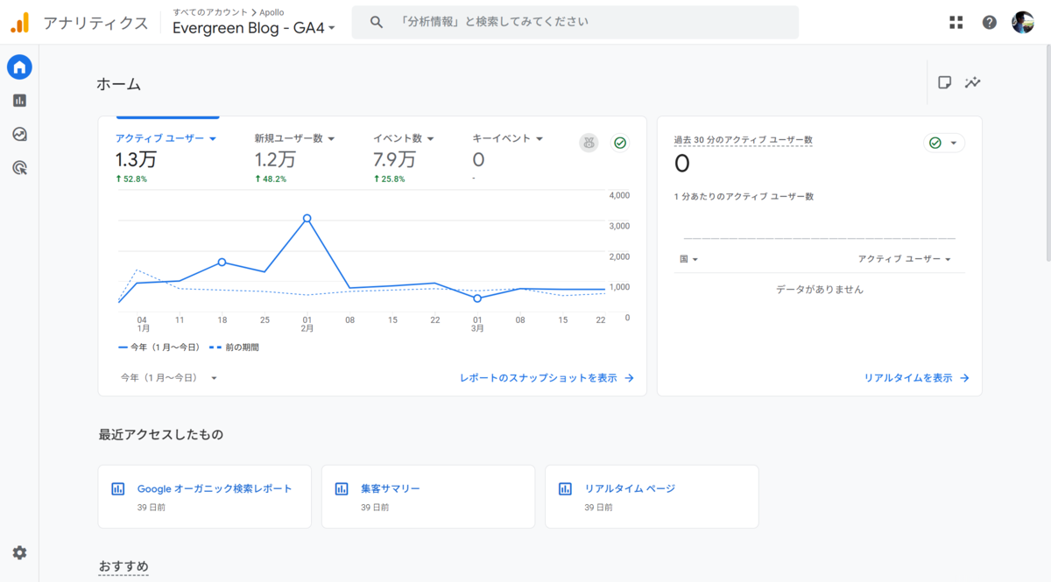Expand the 新規ユーザー数 metric dropdown
The image size is (1051, 582).
click(x=331, y=138)
